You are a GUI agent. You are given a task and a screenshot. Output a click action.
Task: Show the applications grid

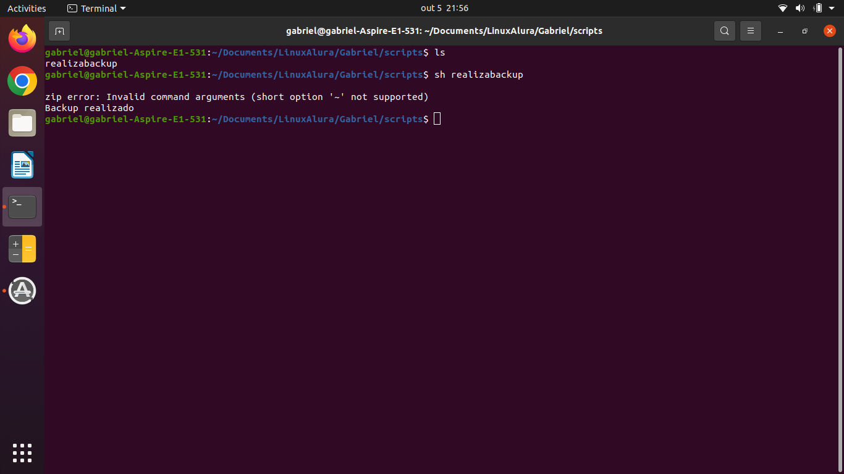click(22, 453)
